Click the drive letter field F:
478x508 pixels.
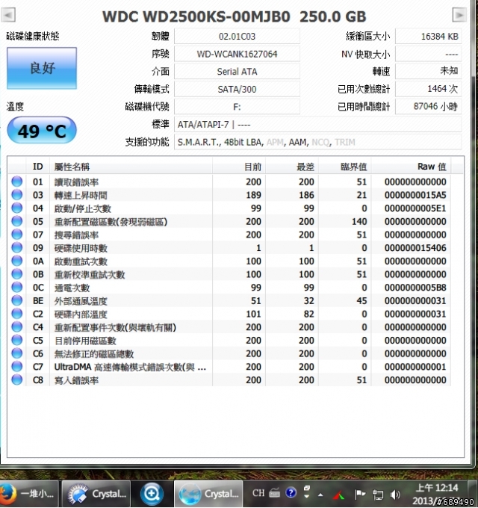[237, 107]
